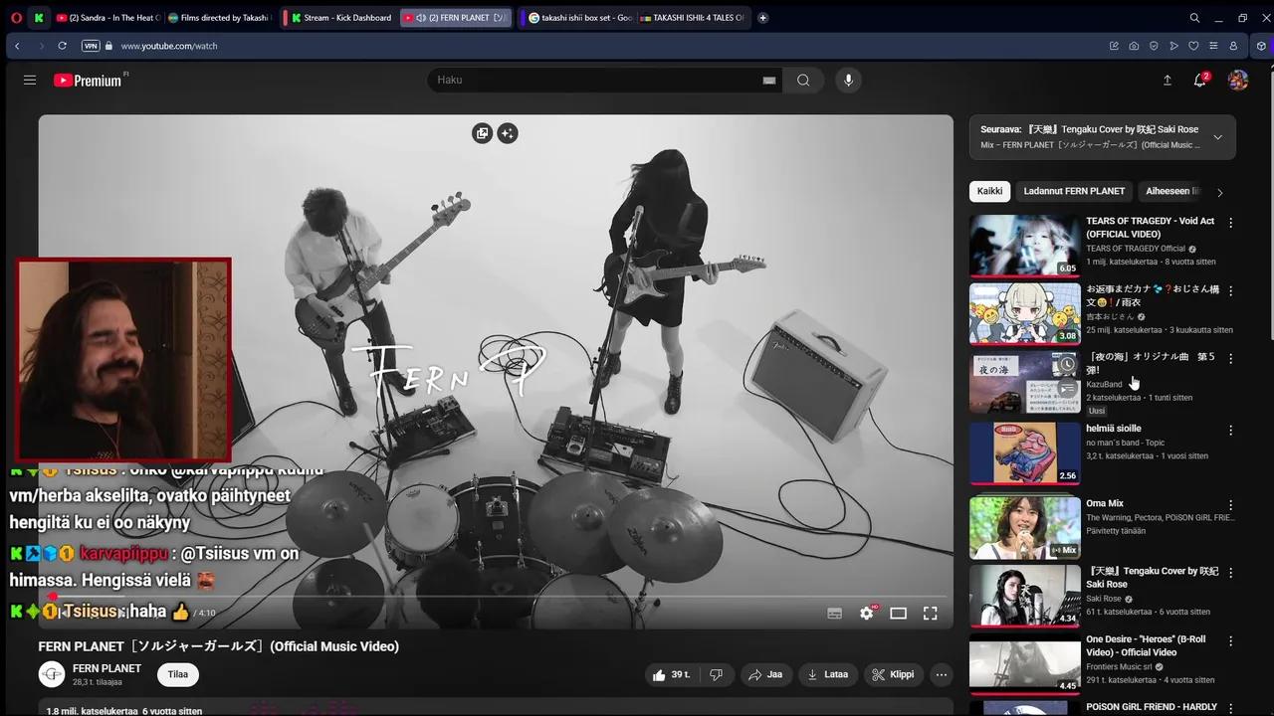This screenshot has width=1274, height=716.
Task: Click the Kick pinned tab icon
Action: [39, 18]
